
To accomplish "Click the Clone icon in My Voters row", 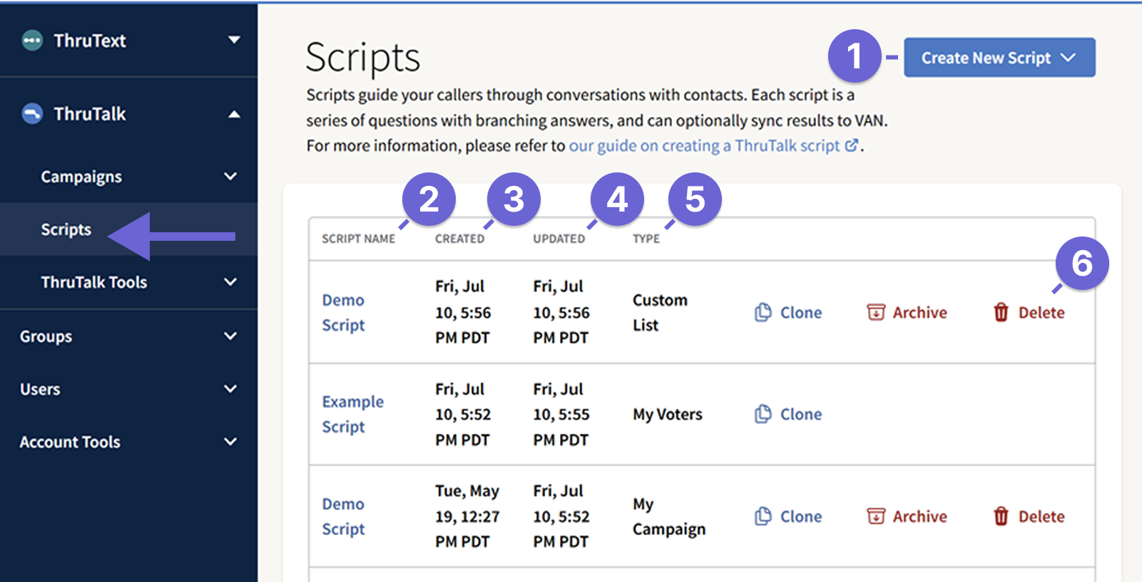I will [763, 414].
